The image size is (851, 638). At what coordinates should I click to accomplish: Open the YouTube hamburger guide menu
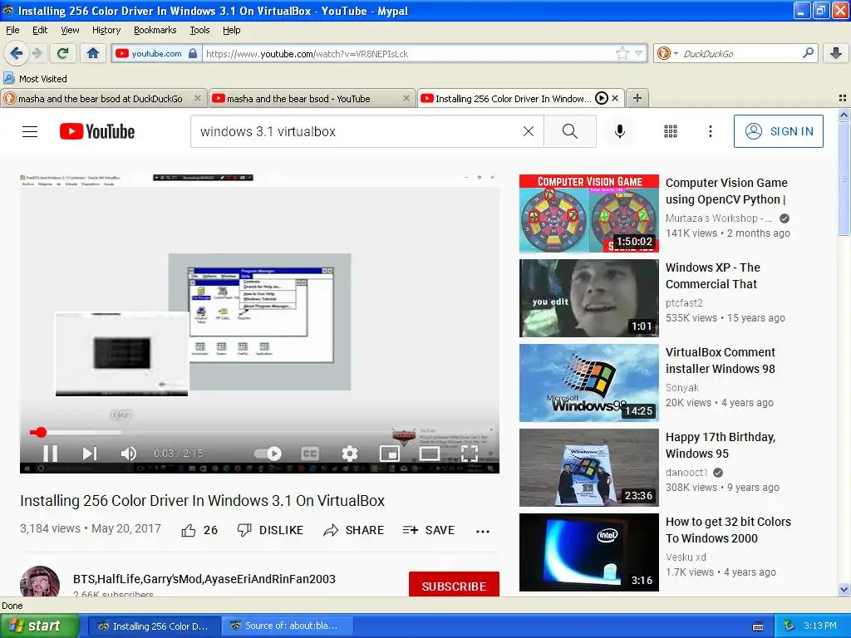click(x=30, y=131)
